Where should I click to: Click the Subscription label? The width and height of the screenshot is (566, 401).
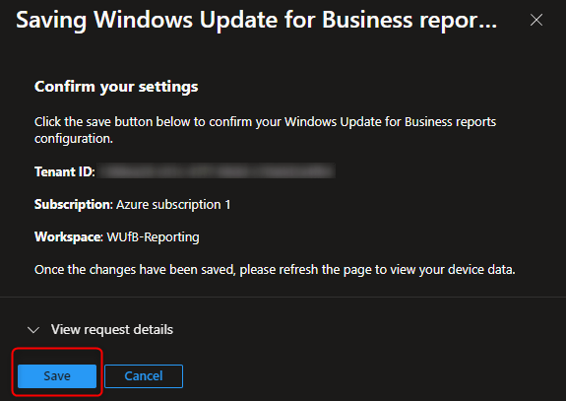(74, 205)
